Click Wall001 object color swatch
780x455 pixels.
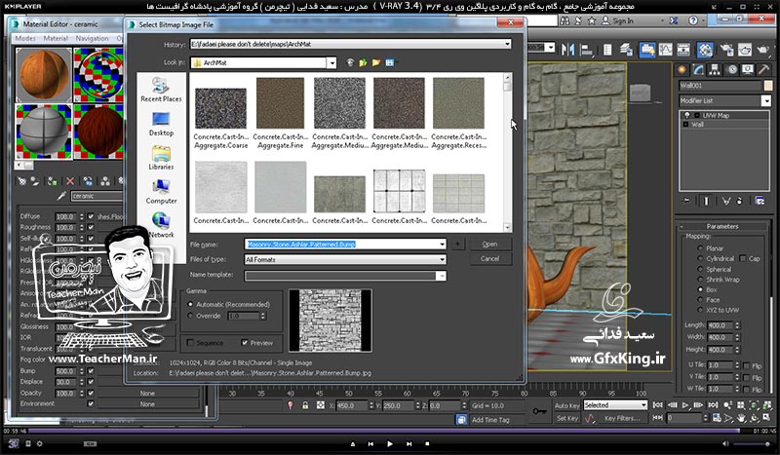[x=767, y=86]
